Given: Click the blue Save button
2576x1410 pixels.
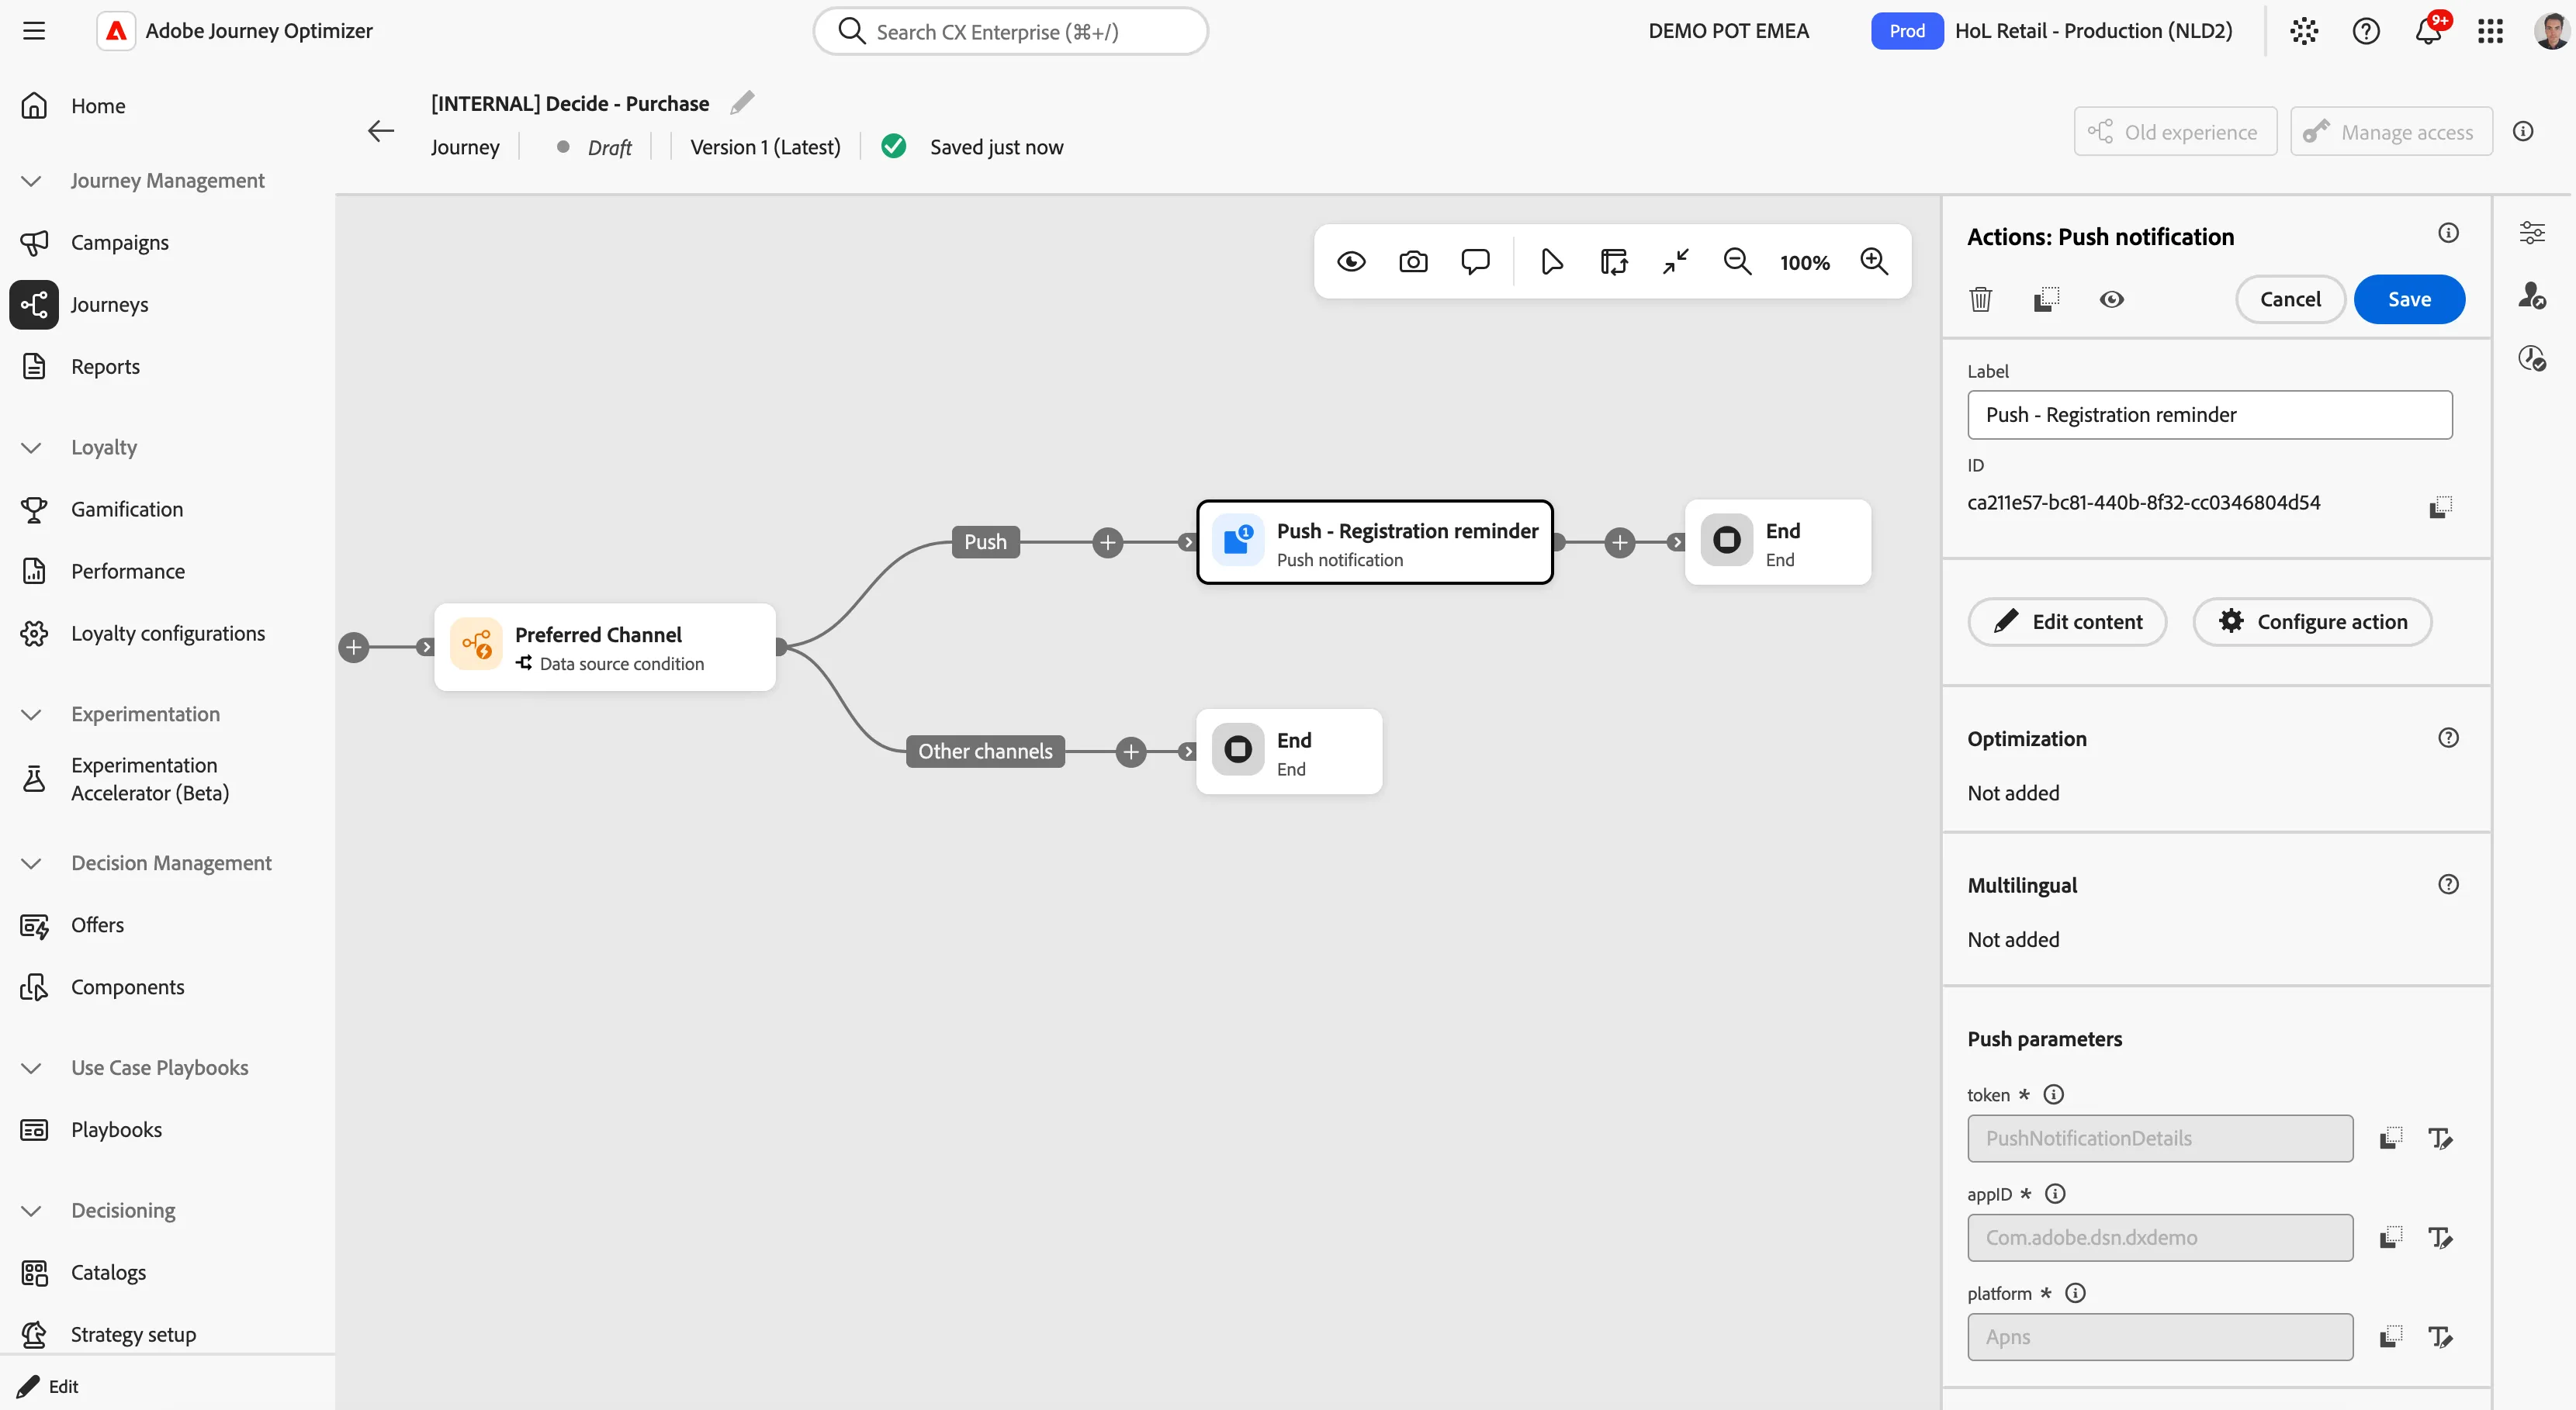Looking at the screenshot, I should (x=2409, y=299).
